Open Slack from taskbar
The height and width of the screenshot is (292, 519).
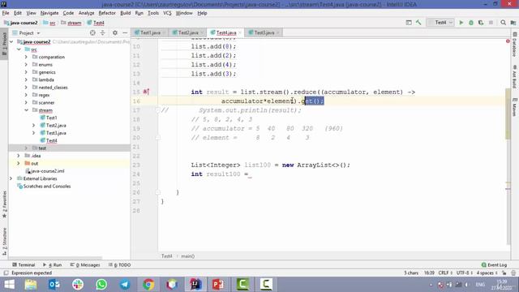(x=78, y=285)
